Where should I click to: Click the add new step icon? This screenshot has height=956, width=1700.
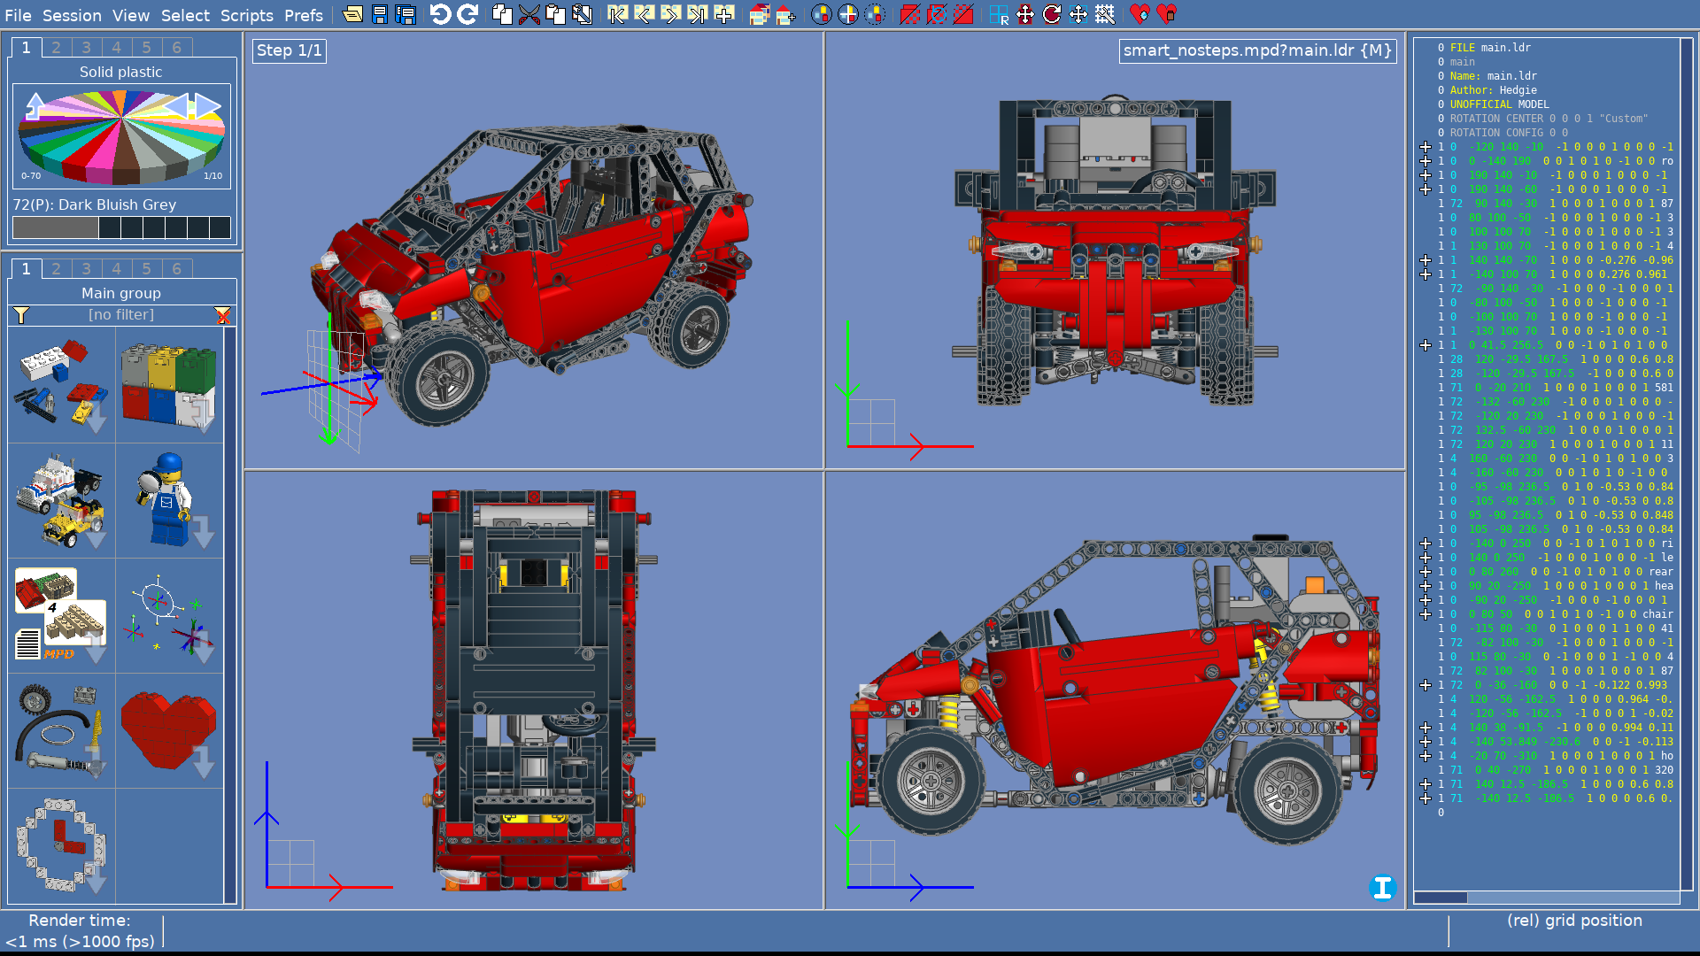(x=724, y=14)
